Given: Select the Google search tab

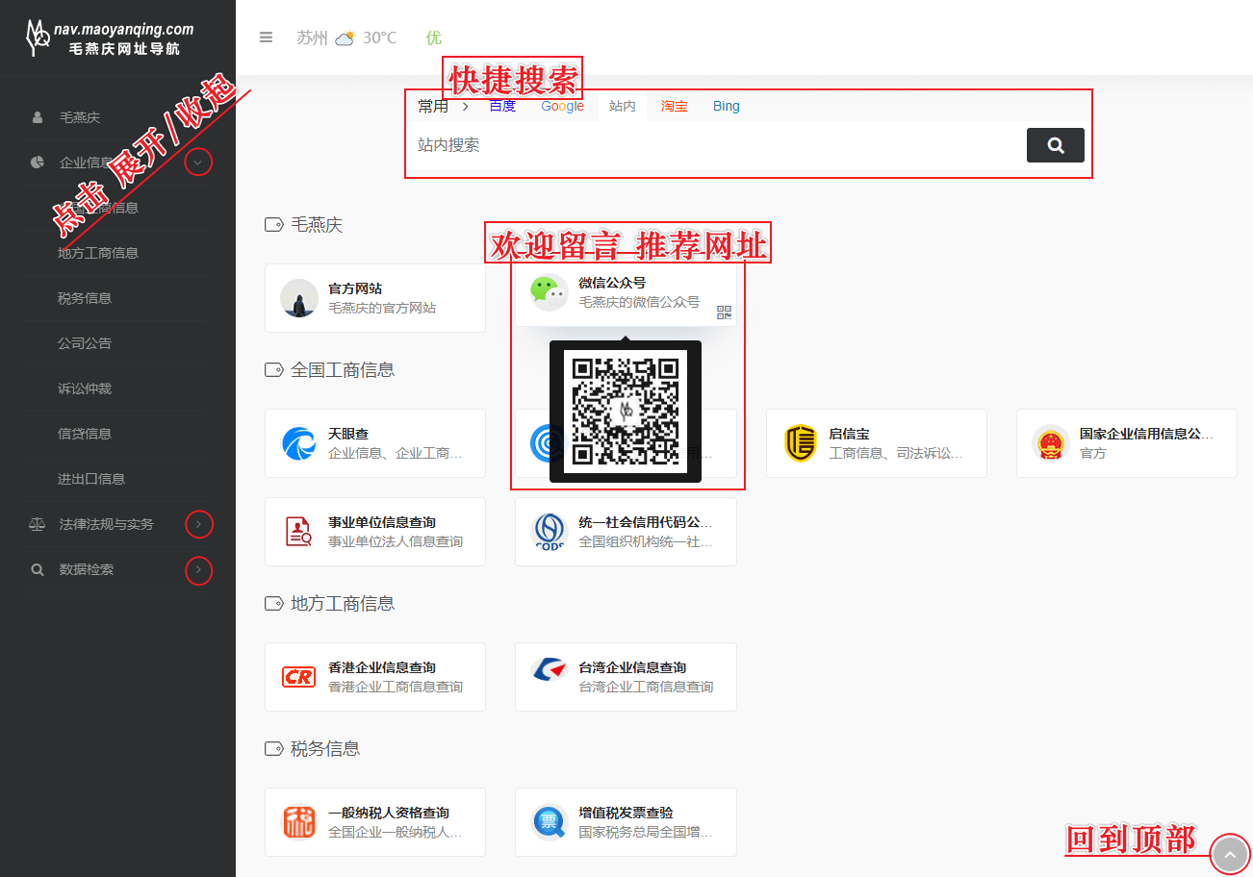Looking at the screenshot, I should 562,106.
